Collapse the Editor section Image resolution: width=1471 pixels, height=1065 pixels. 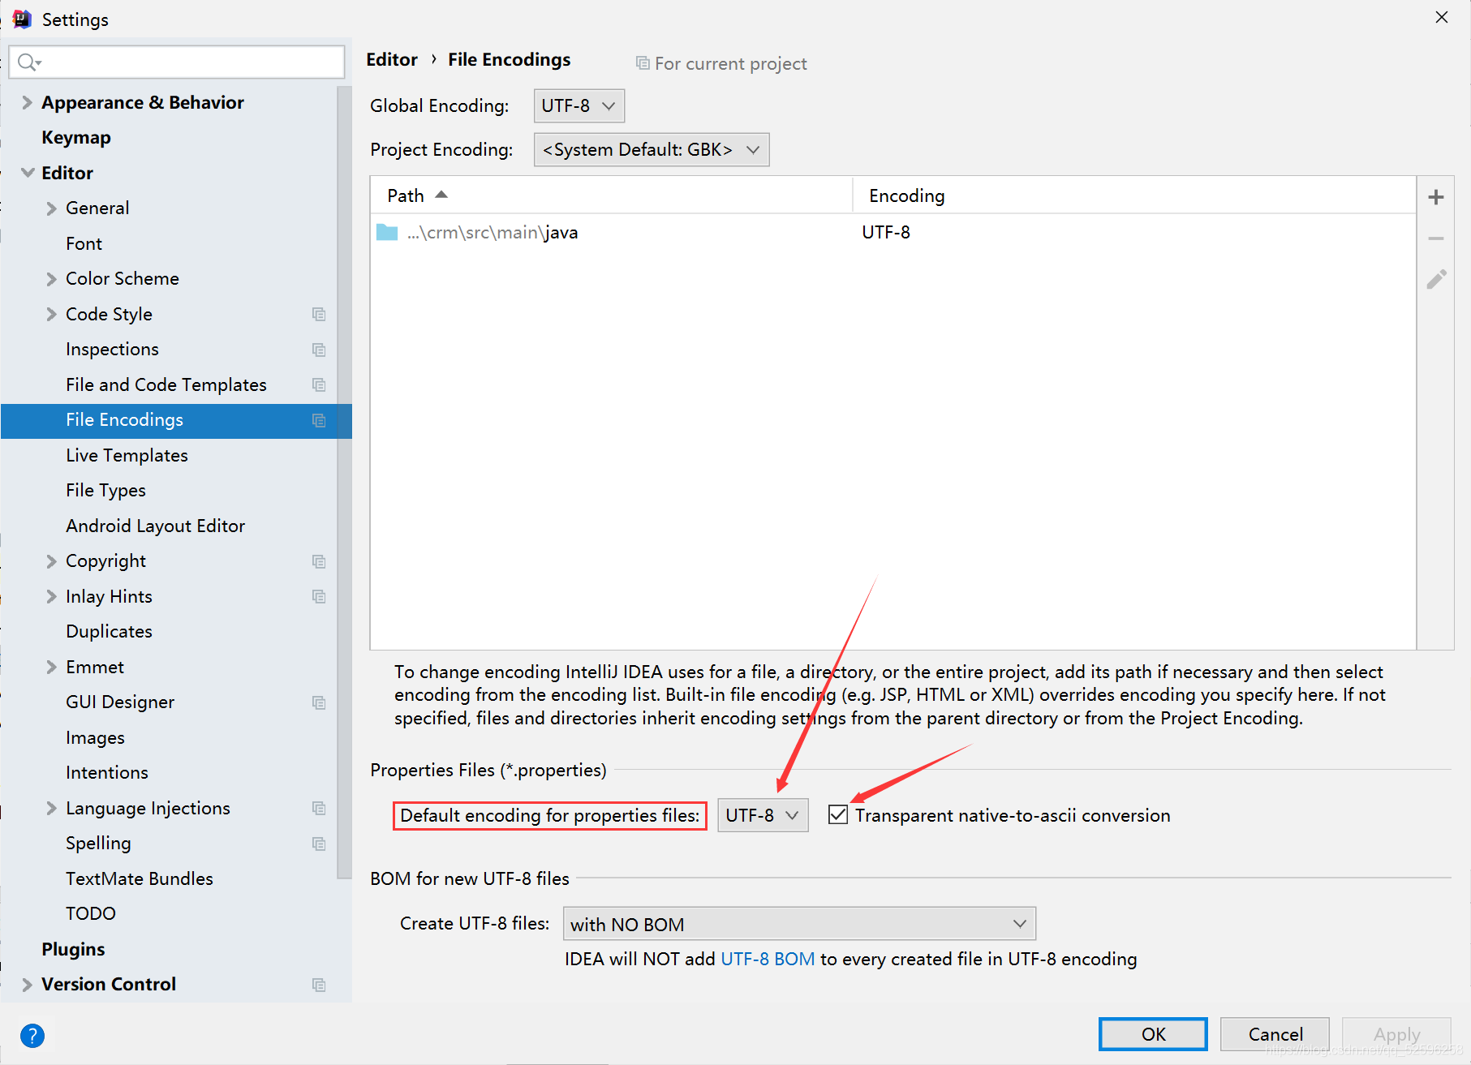point(28,173)
